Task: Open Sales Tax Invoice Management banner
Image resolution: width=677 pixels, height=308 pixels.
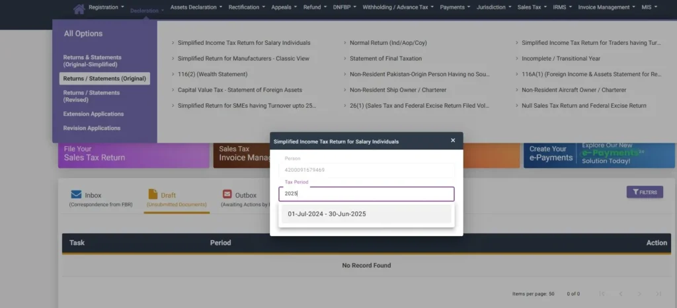Action: [242, 155]
